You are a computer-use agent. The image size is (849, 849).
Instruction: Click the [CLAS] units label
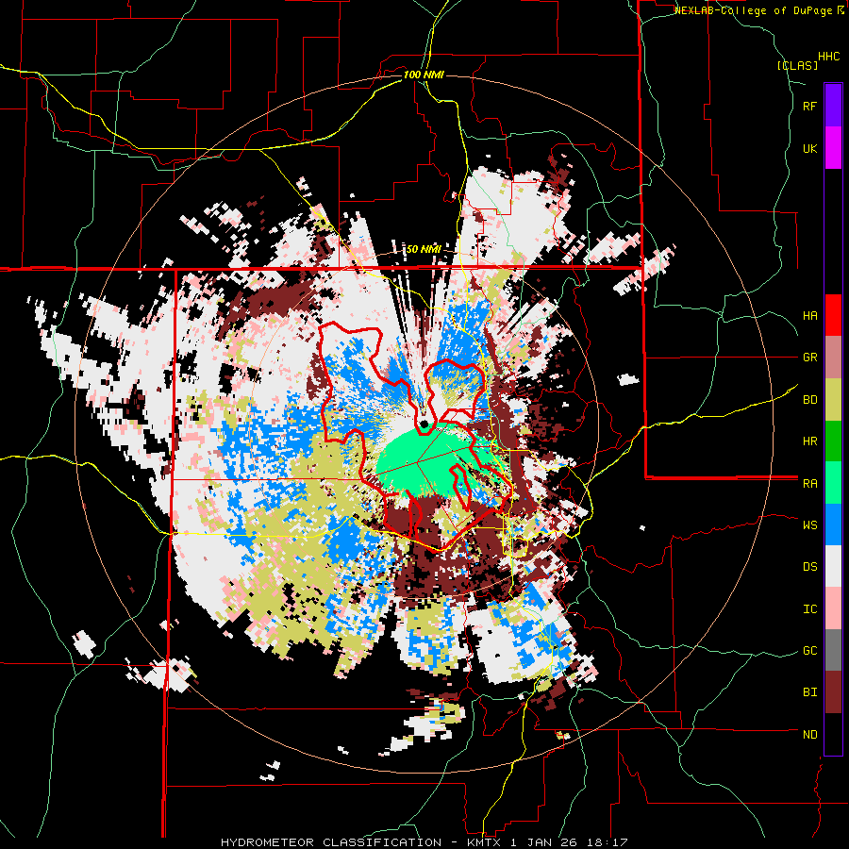coord(797,66)
